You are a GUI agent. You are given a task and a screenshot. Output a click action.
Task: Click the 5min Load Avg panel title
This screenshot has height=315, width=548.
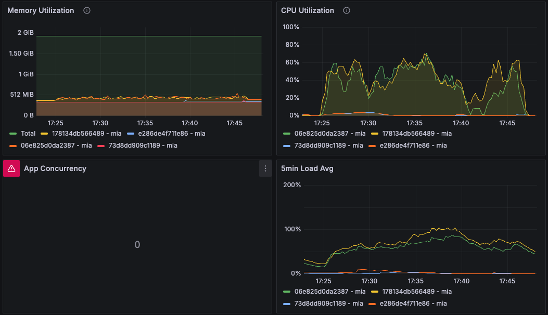[307, 168]
